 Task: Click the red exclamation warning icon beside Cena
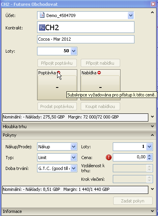tap(109, 157)
